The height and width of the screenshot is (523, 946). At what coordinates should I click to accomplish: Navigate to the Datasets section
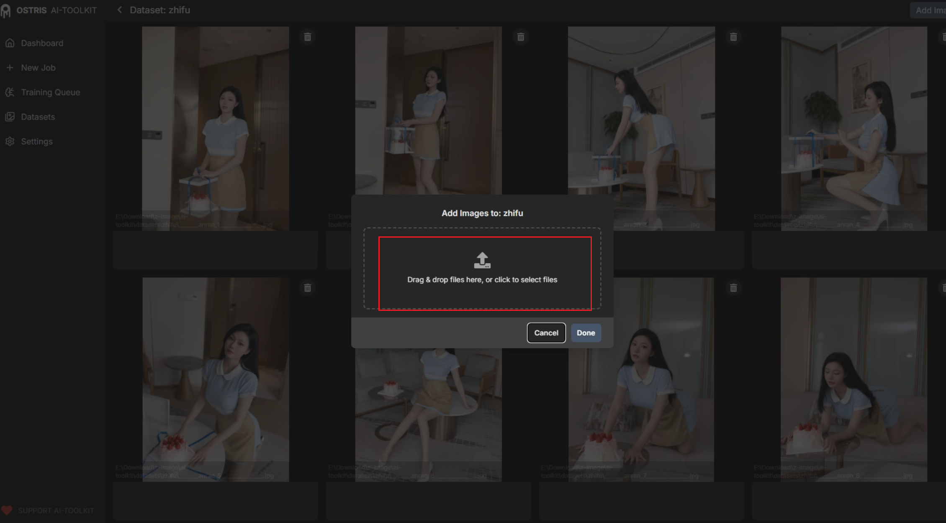pyautogui.click(x=38, y=117)
